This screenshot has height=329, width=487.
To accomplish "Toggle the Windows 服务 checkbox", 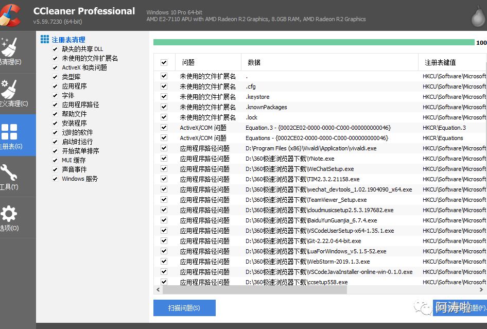I will pyautogui.click(x=55, y=179).
